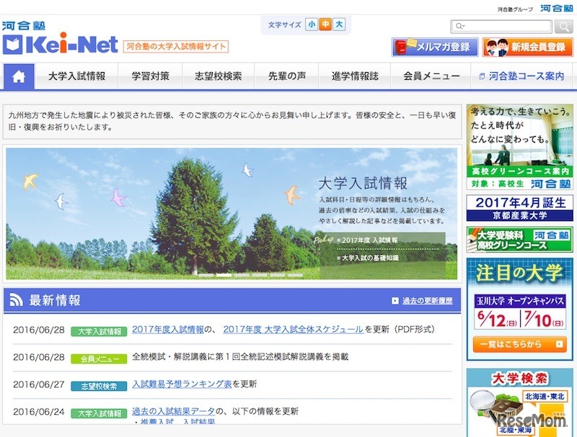Open 河合塾コース案内 link in the navigation

click(x=521, y=76)
